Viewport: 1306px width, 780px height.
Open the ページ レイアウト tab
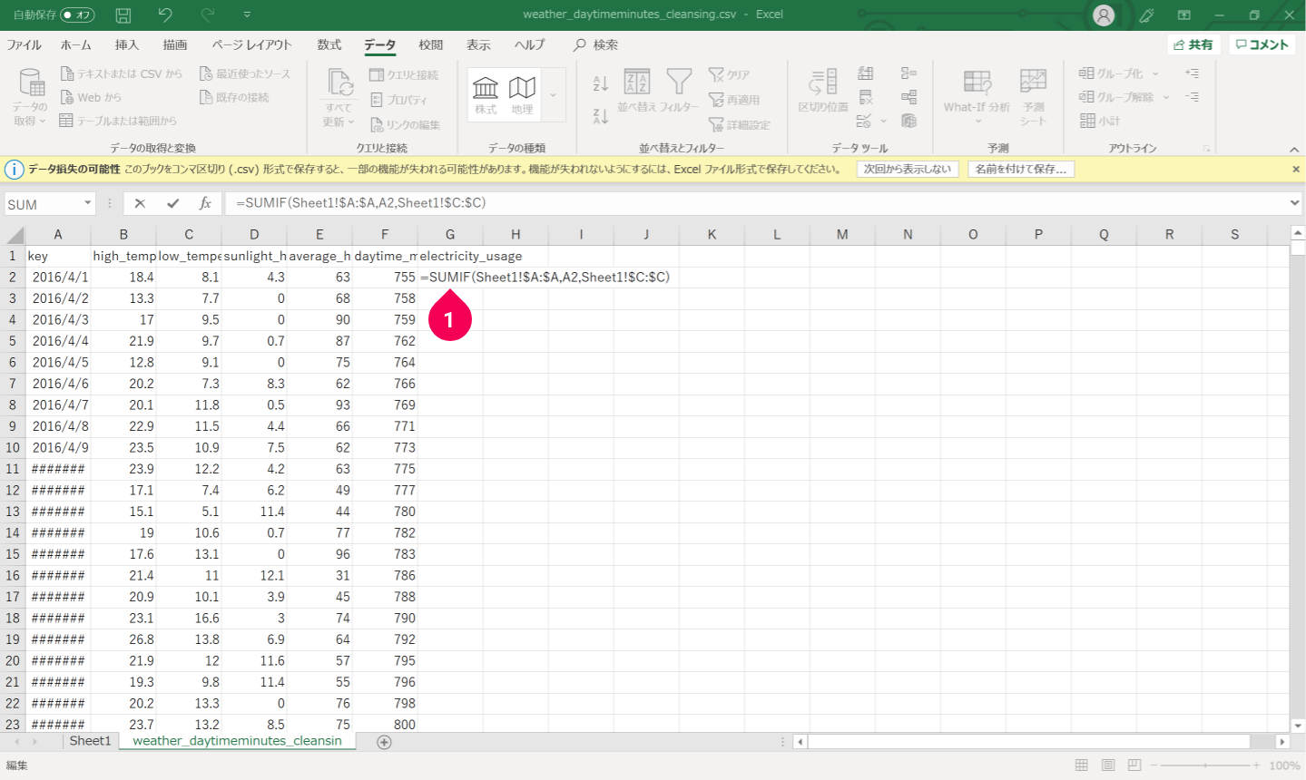252,44
